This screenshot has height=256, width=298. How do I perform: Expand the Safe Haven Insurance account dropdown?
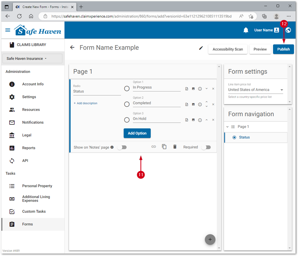pos(32,58)
